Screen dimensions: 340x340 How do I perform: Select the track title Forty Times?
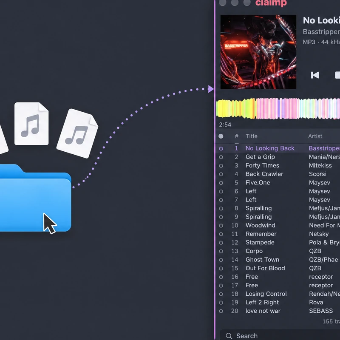[262, 165]
